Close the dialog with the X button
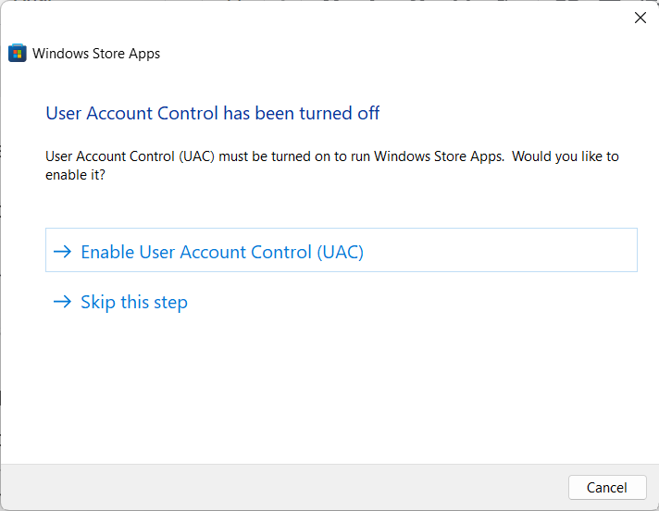The width and height of the screenshot is (659, 511). point(640,18)
